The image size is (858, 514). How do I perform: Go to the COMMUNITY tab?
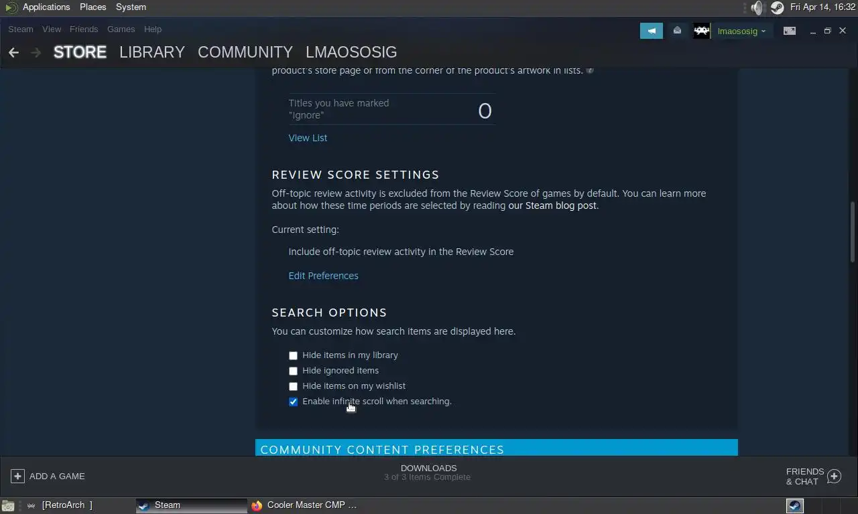tap(245, 52)
